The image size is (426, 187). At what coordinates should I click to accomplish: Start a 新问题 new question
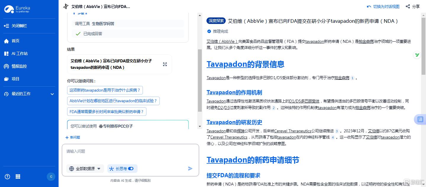(73, 137)
